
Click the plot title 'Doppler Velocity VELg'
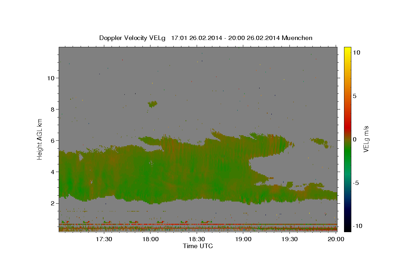click(x=133, y=38)
